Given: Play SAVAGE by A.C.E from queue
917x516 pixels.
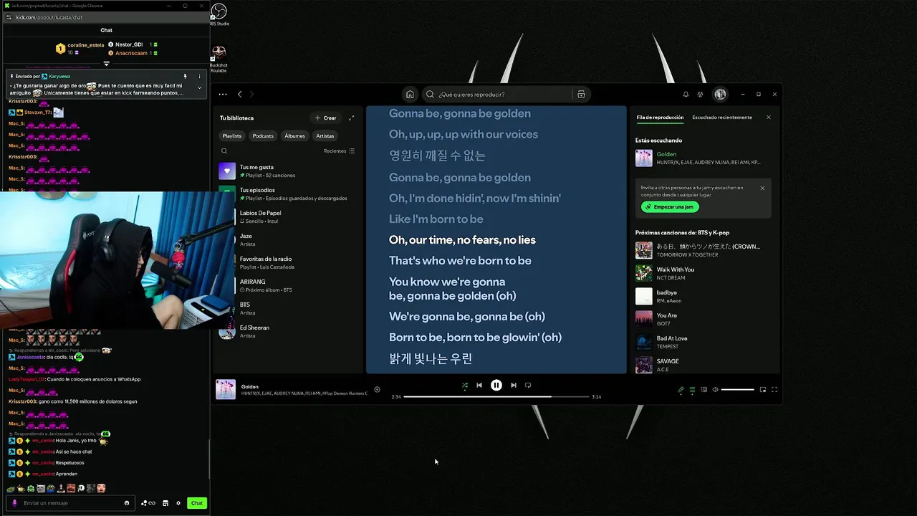Looking at the screenshot, I should pyautogui.click(x=702, y=365).
